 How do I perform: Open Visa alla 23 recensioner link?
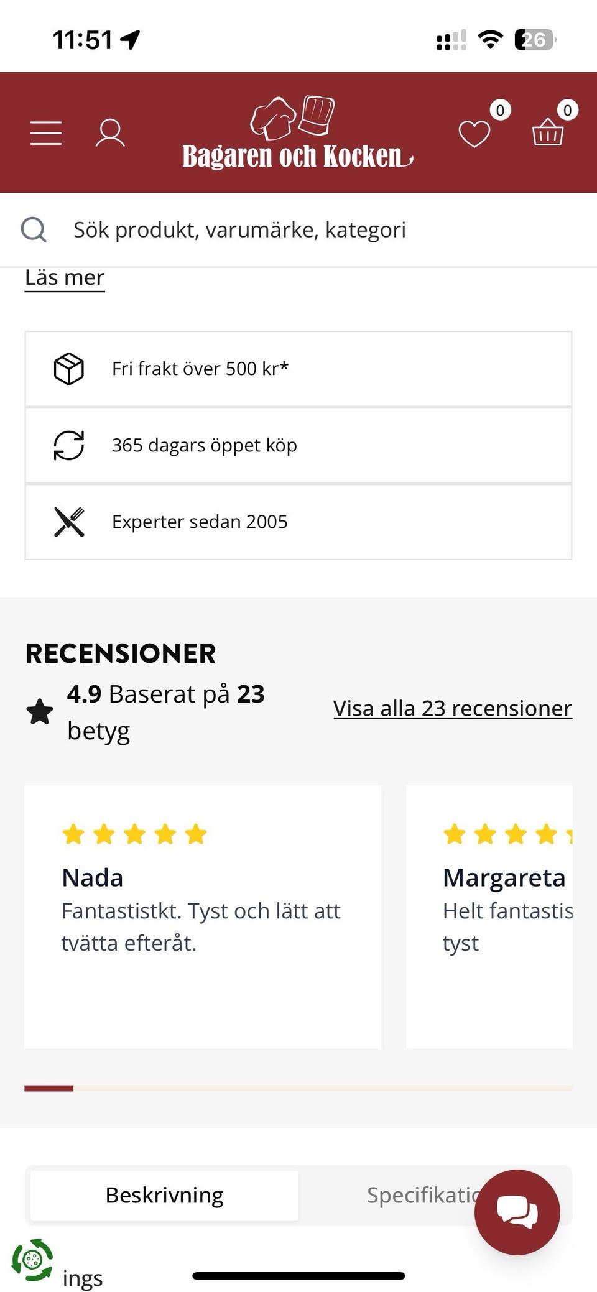[452, 708]
